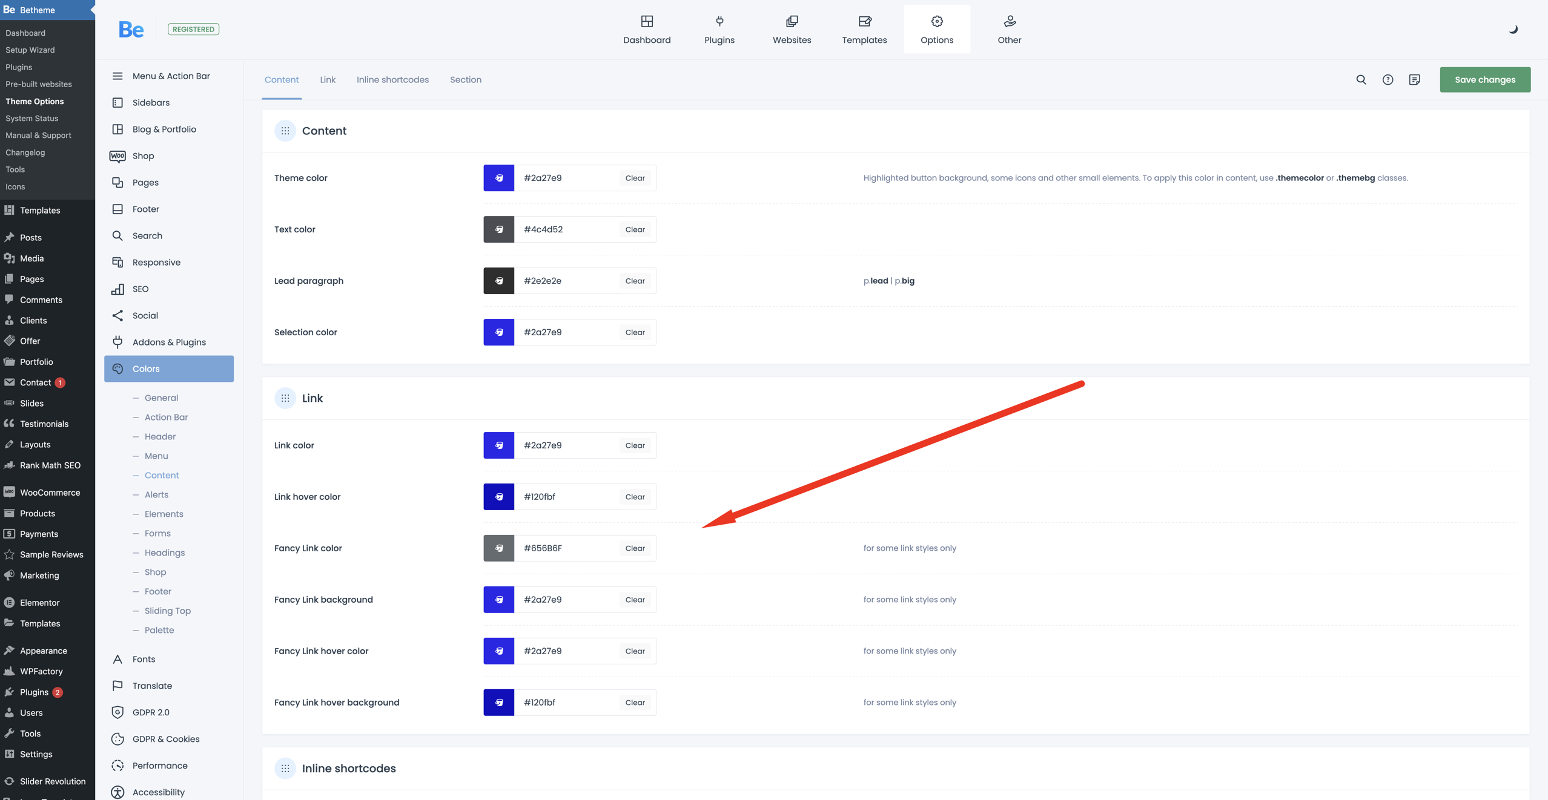The width and height of the screenshot is (1548, 800).
Task: Open the help question mark icon
Action: (x=1388, y=79)
